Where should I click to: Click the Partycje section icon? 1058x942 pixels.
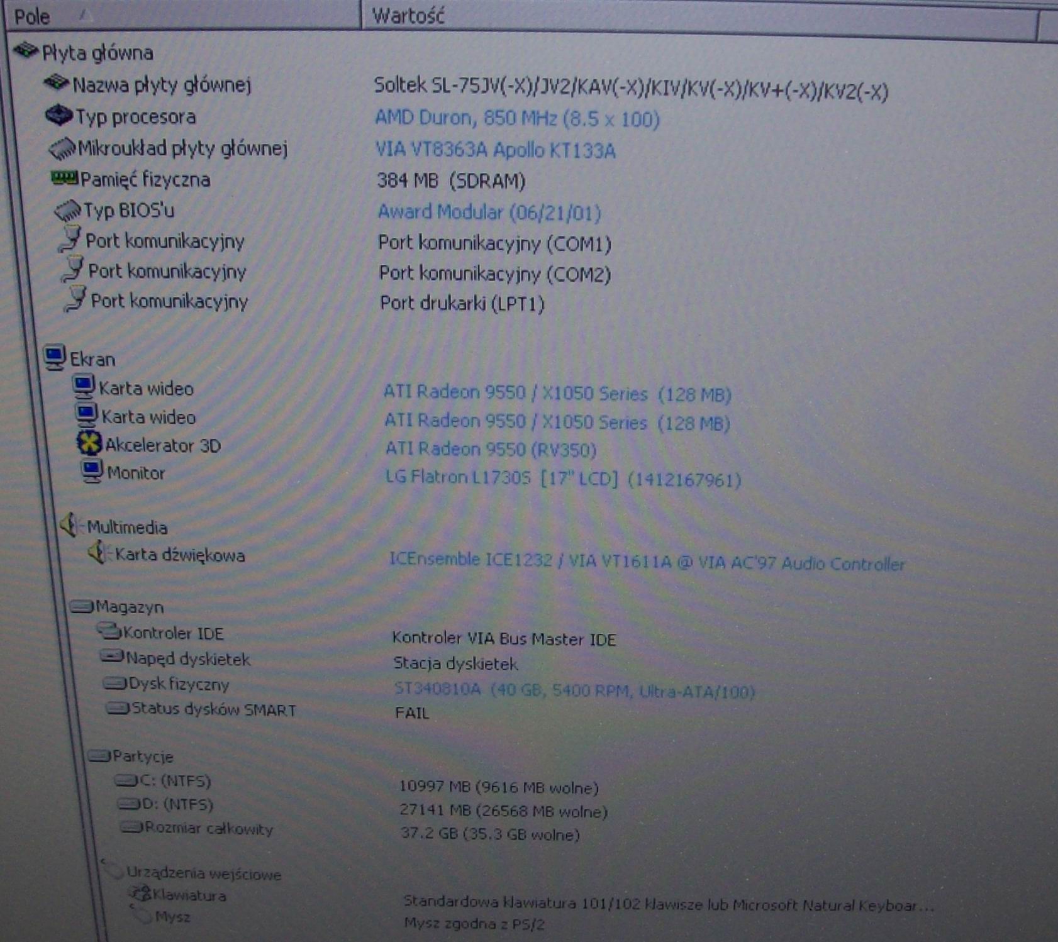click(99, 755)
